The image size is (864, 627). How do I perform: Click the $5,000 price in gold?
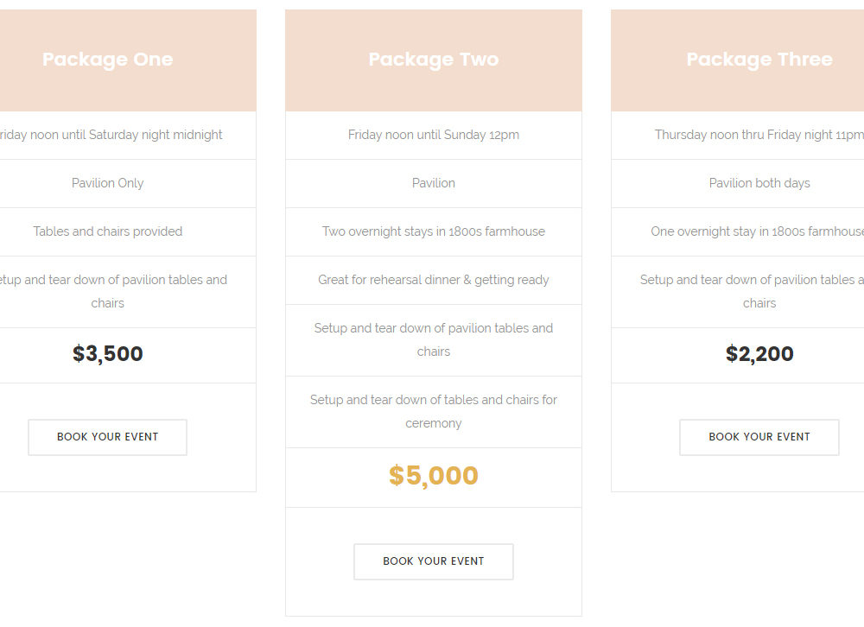tap(434, 476)
